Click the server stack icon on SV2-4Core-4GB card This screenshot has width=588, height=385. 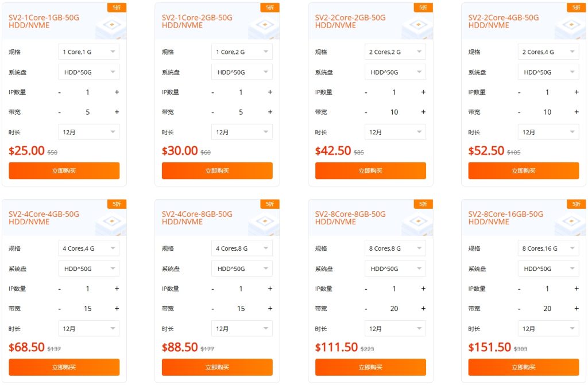pos(109,221)
